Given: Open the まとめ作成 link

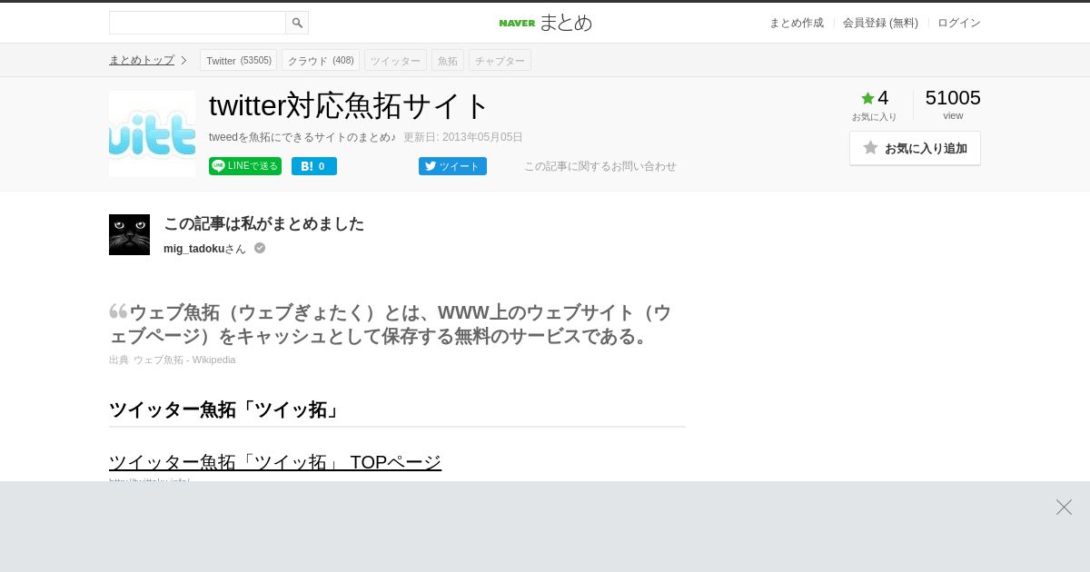Looking at the screenshot, I should click(x=797, y=23).
